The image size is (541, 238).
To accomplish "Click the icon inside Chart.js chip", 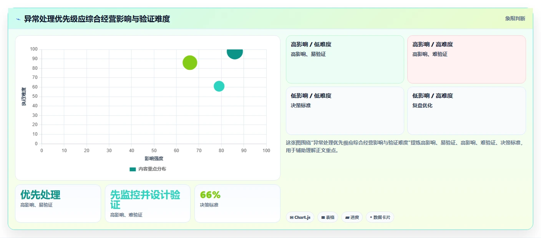I will pyautogui.click(x=292, y=217).
